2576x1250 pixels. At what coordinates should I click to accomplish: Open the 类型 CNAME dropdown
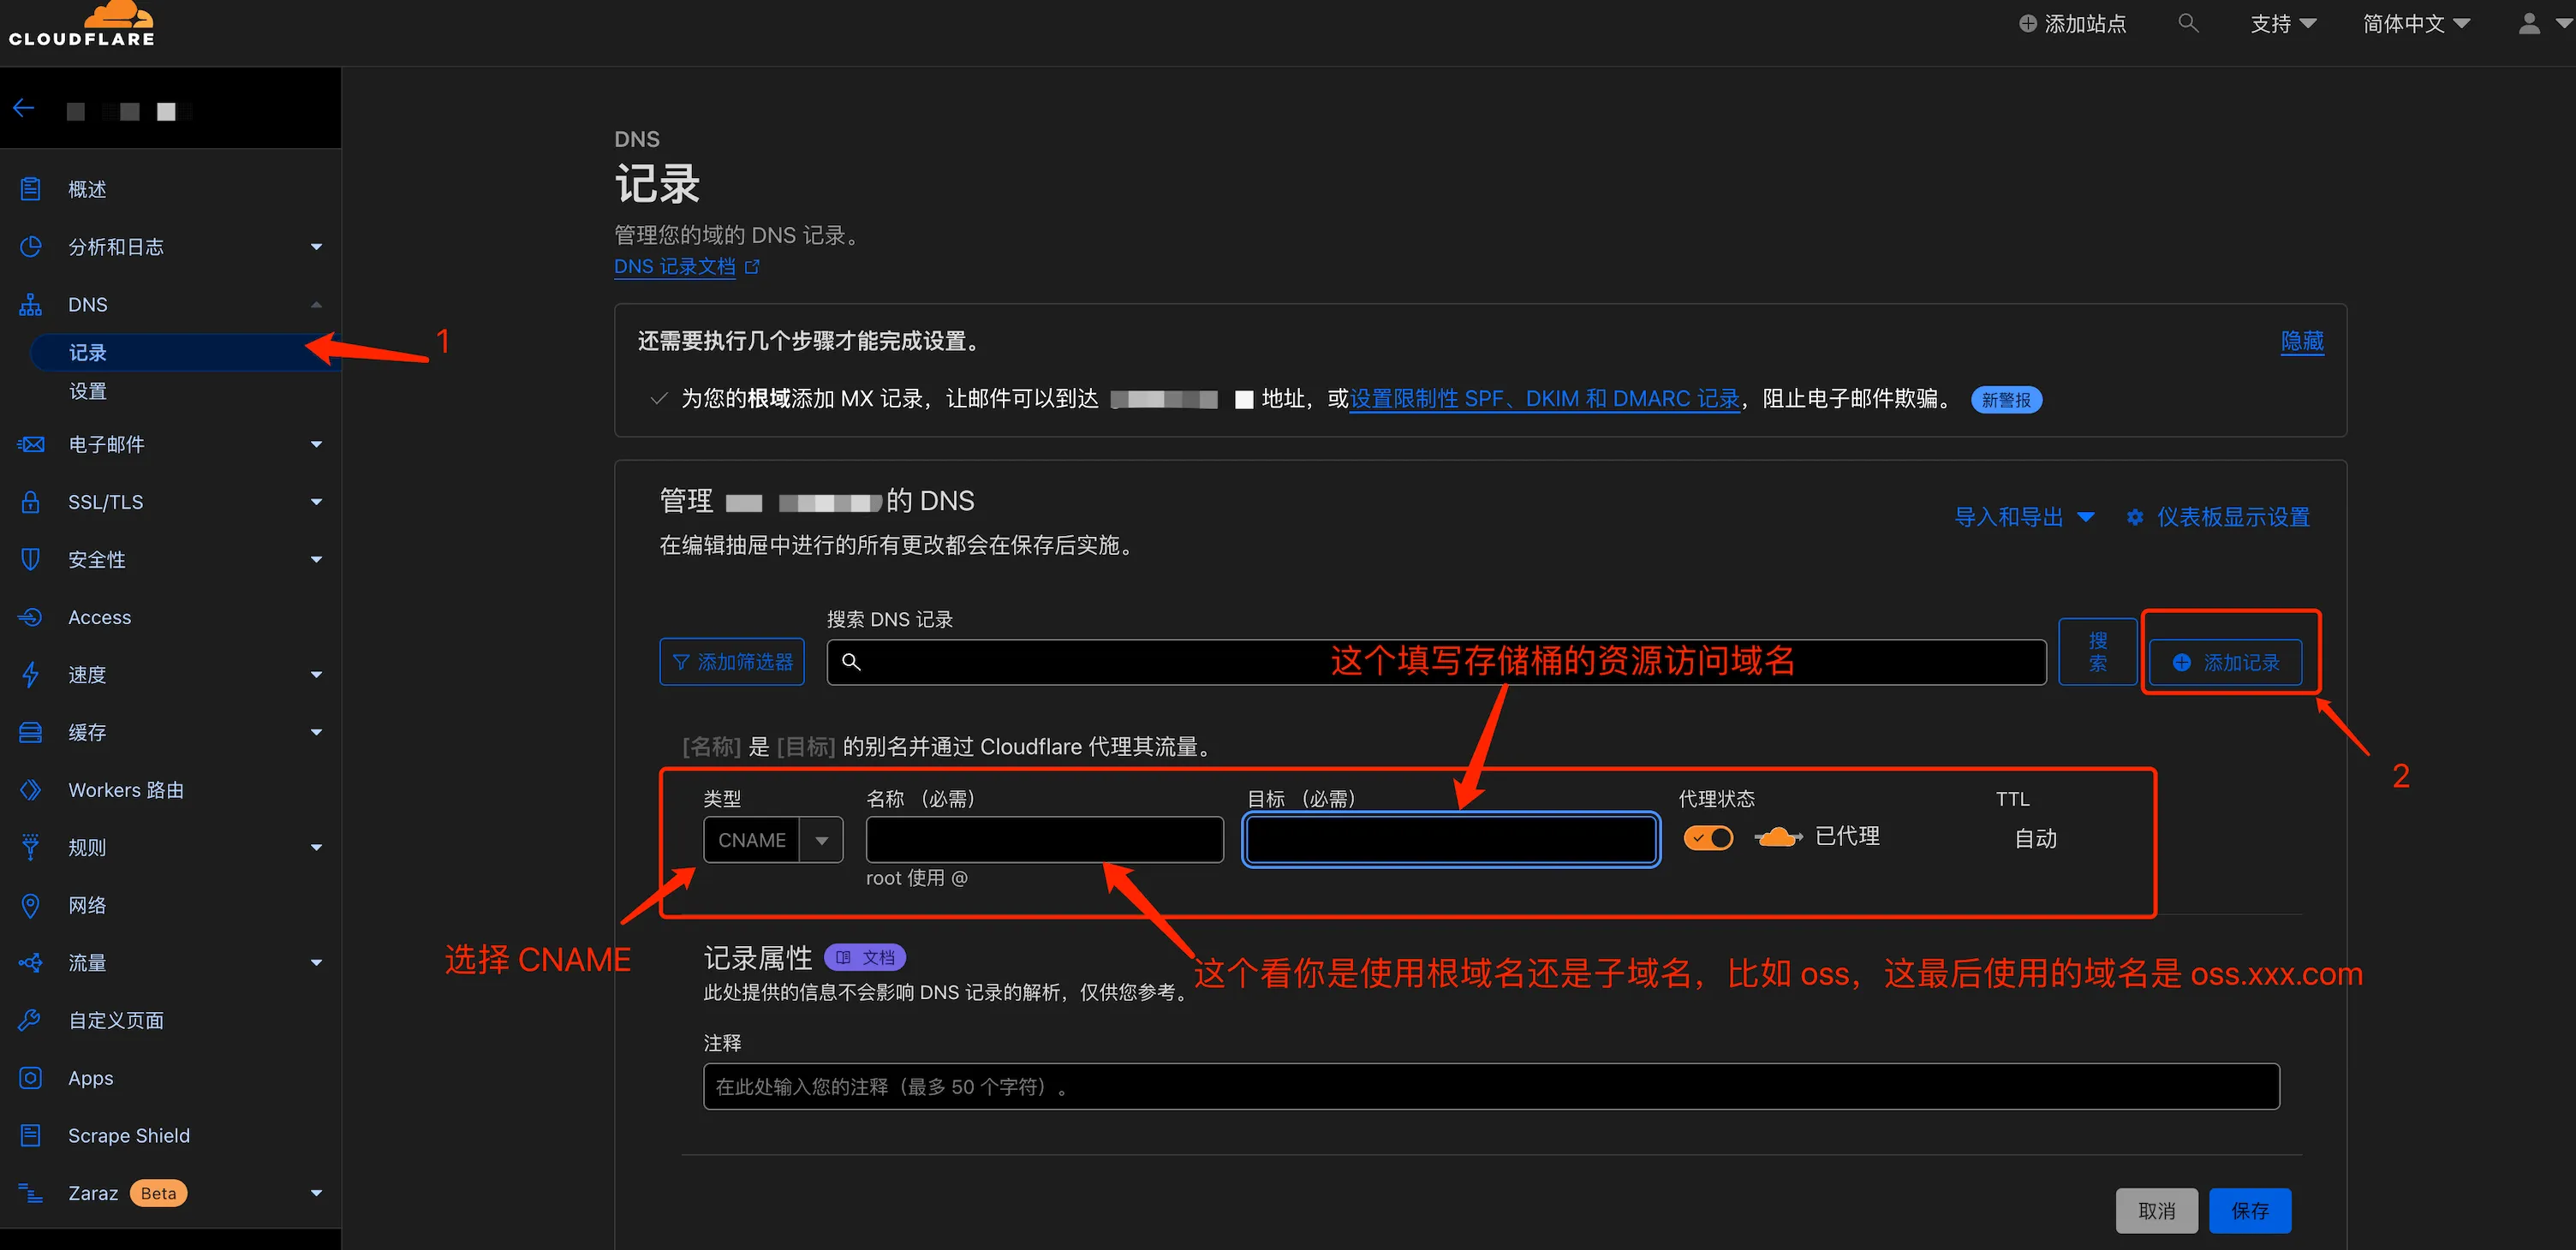point(773,840)
